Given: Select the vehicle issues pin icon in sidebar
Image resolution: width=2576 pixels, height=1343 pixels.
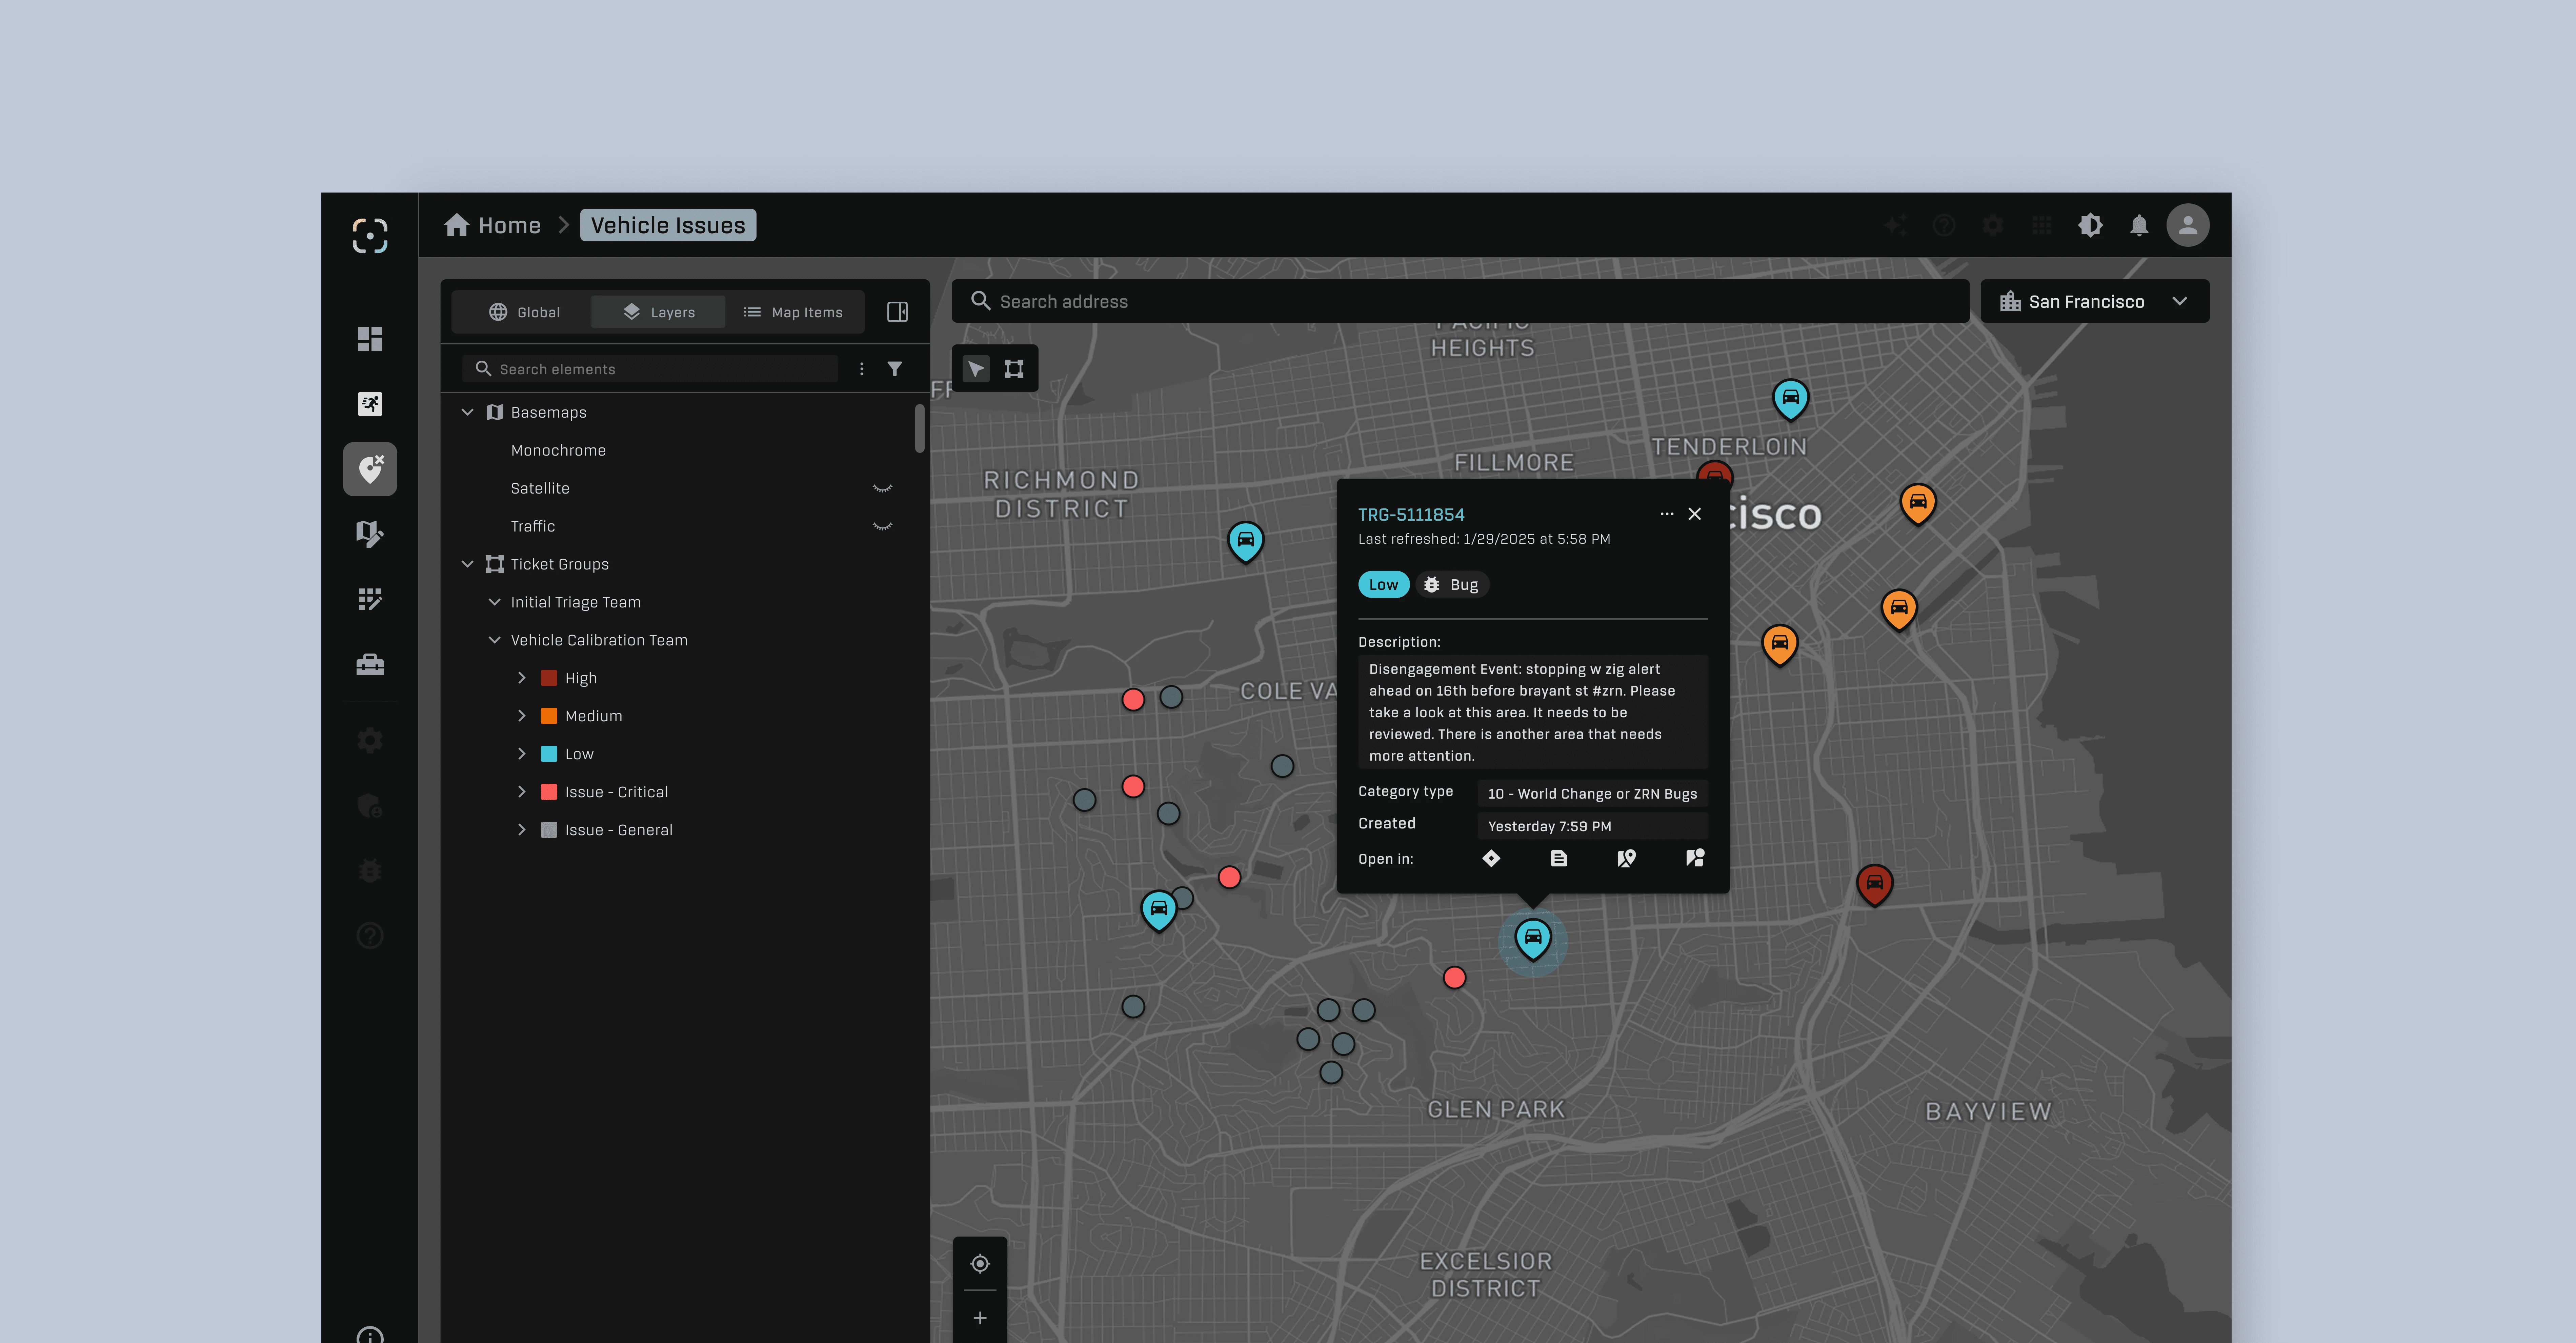Looking at the screenshot, I should click(370, 469).
